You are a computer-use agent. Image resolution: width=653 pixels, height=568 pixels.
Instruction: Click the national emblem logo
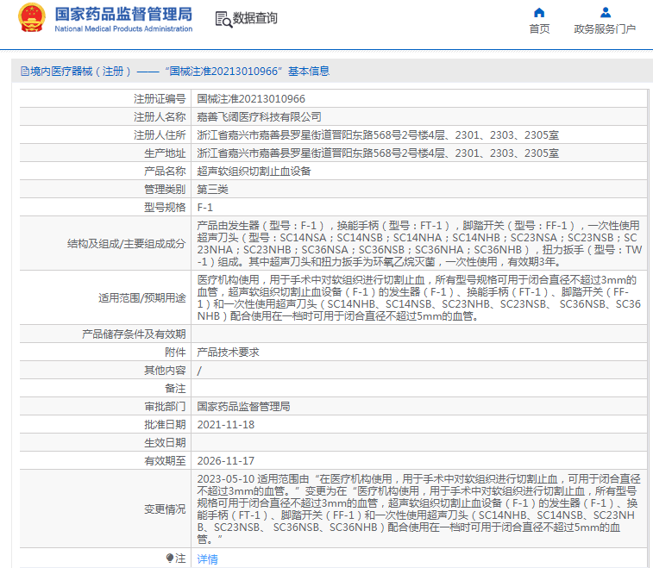pos(31,19)
